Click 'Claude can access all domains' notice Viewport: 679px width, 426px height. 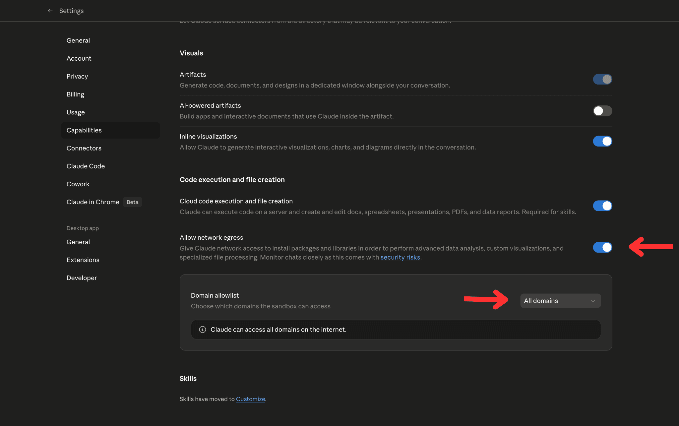[x=396, y=330]
